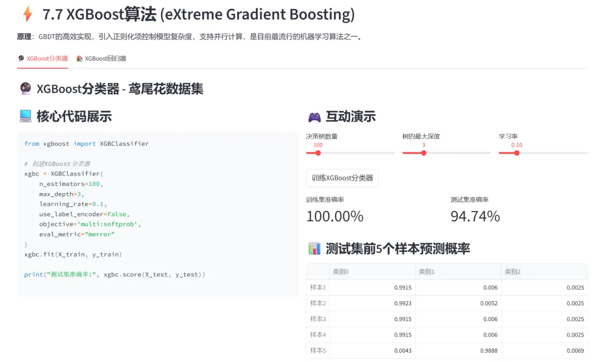Click the crystal ball icon before XGBoost分类器 heading

pyautogui.click(x=25, y=89)
